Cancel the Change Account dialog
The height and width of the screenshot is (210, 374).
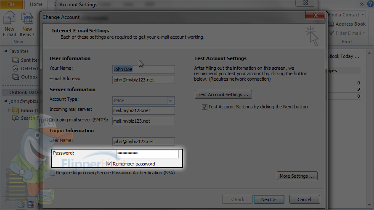[x=304, y=199]
